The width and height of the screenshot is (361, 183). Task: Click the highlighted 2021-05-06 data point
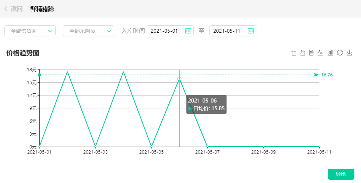tap(179, 79)
